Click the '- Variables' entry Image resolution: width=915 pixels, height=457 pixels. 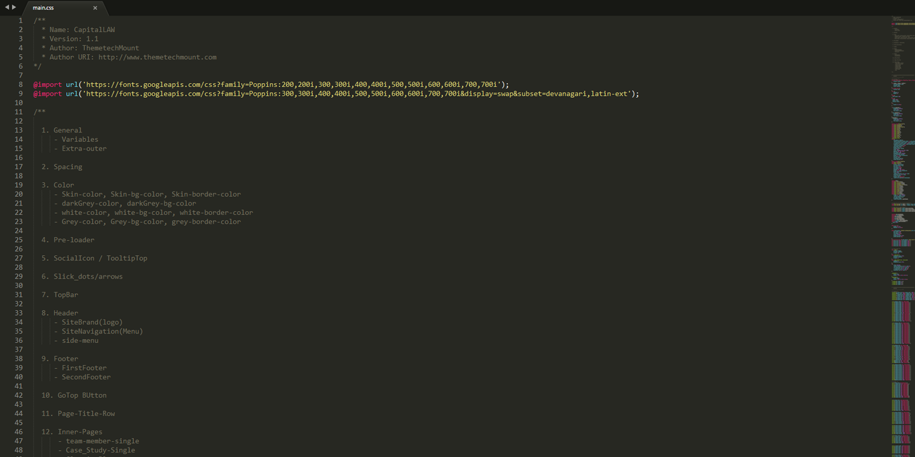(76, 139)
